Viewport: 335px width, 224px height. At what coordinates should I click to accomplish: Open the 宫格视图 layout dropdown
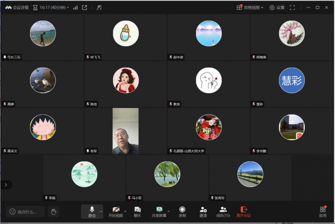click(x=250, y=7)
